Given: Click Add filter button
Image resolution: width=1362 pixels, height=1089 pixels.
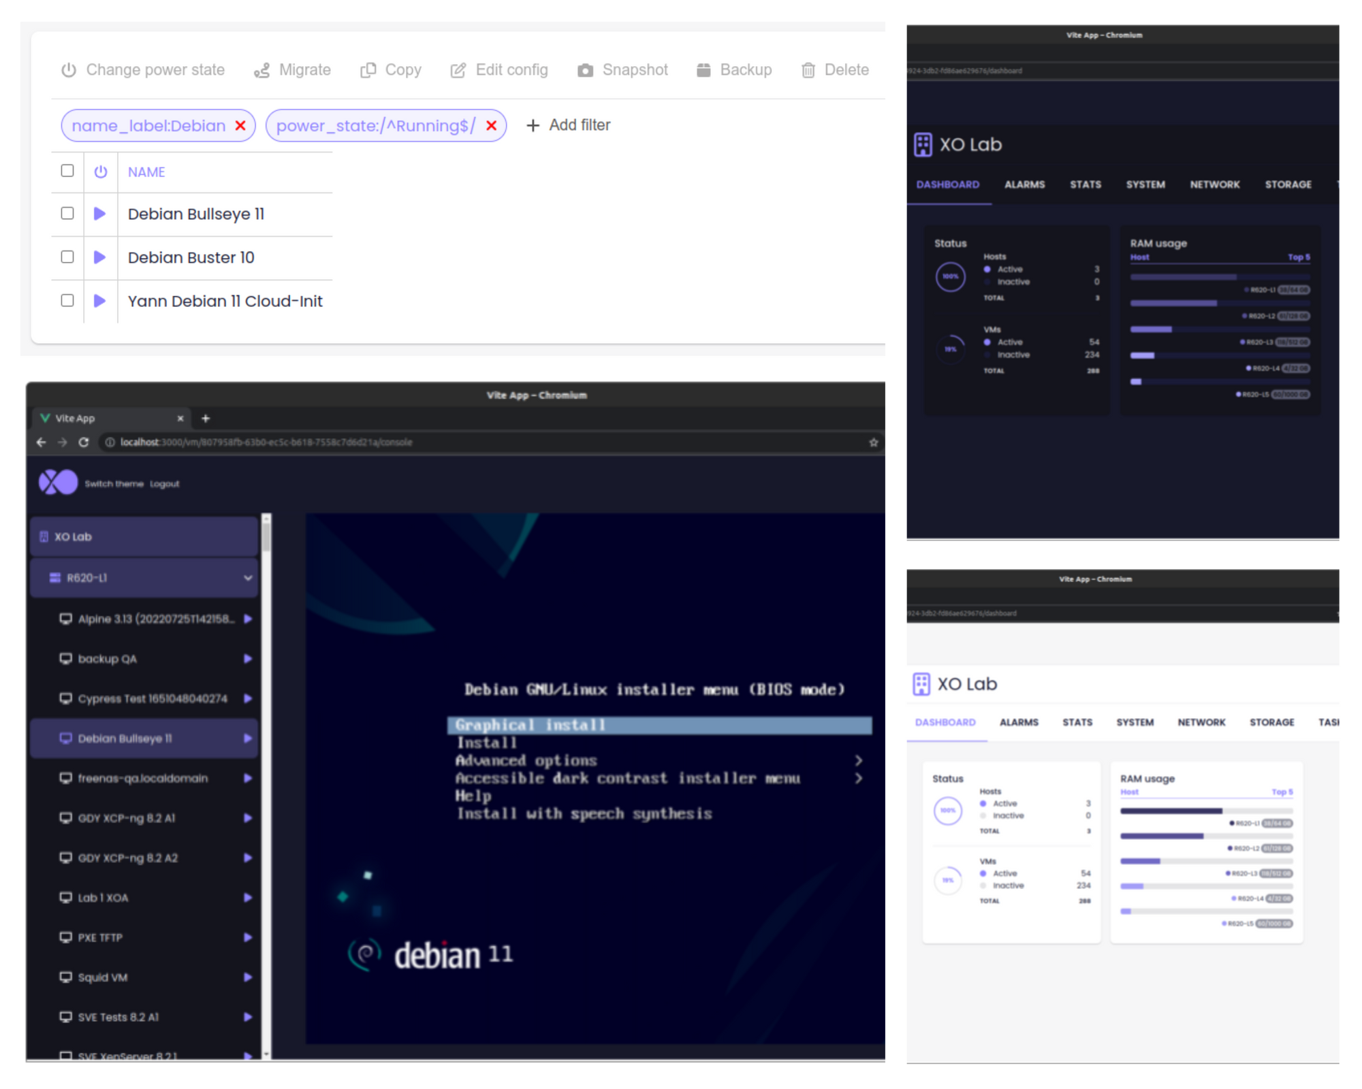Looking at the screenshot, I should [x=571, y=125].
